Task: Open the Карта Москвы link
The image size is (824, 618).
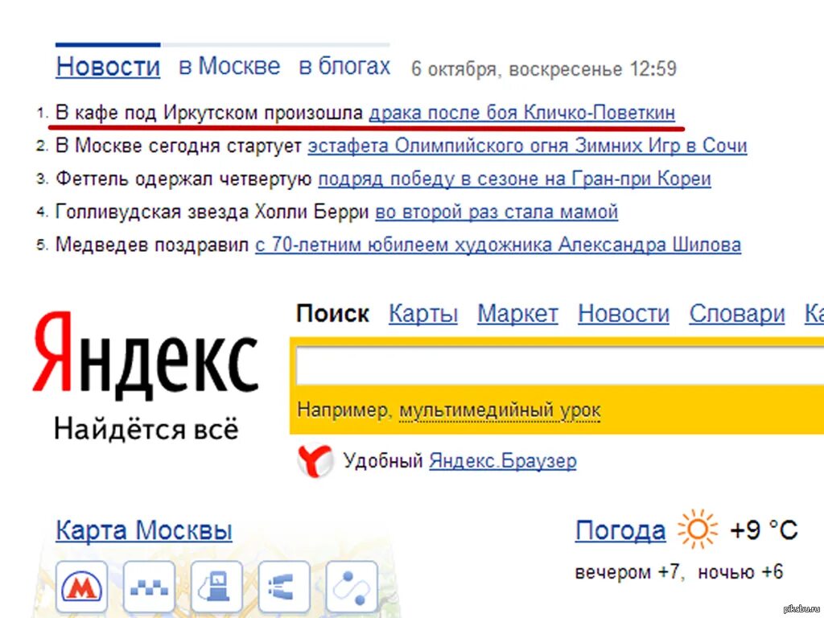Action: (144, 530)
